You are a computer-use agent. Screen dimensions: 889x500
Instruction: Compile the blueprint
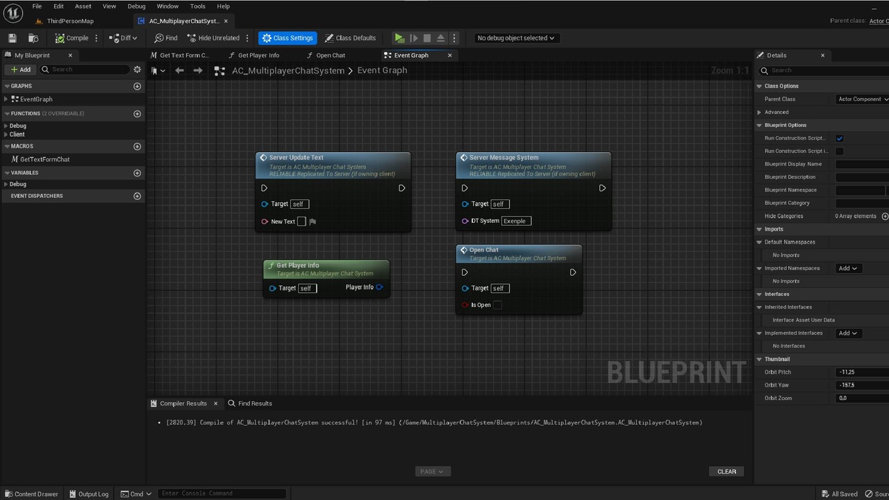(x=72, y=38)
